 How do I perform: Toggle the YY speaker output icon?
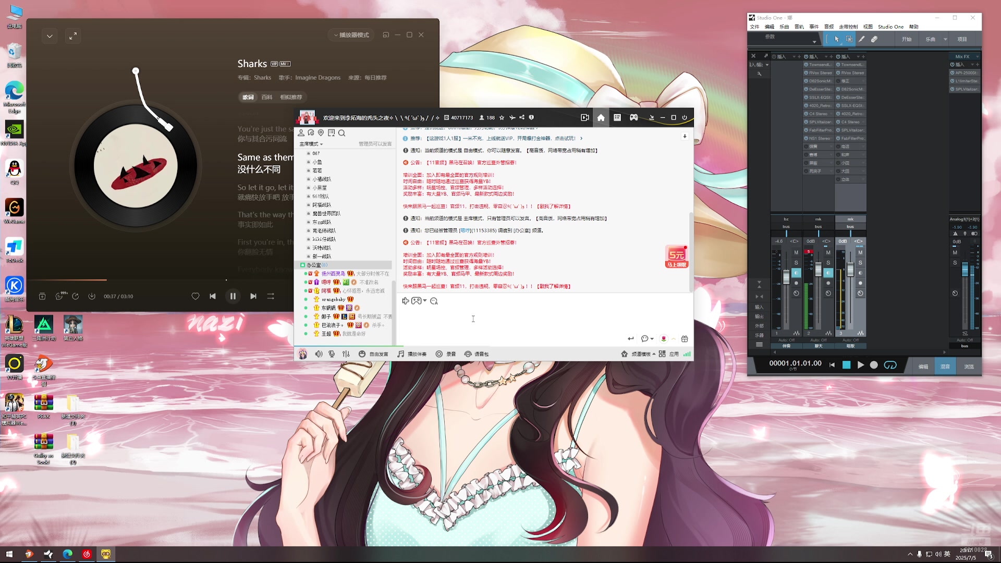point(319,354)
